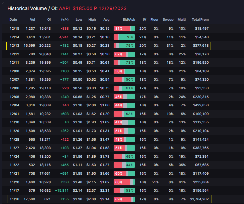Viewport: 244px width, 204px height.
Task: Click the 80% bid/ask bar for 11/20
Action: pos(124,182)
